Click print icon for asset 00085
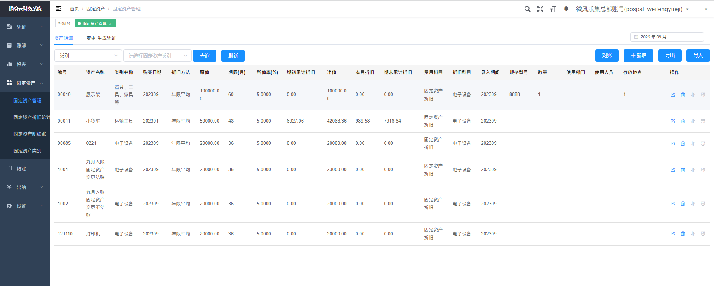The height and width of the screenshot is (286, 714). 703,143
